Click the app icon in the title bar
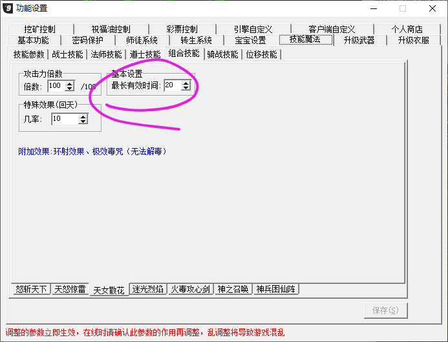 (8, 8)
